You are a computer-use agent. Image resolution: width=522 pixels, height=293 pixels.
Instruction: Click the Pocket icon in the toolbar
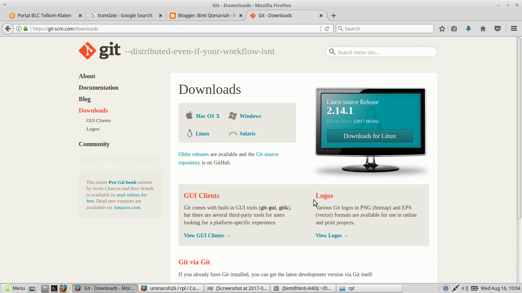(x=498, y=29)
